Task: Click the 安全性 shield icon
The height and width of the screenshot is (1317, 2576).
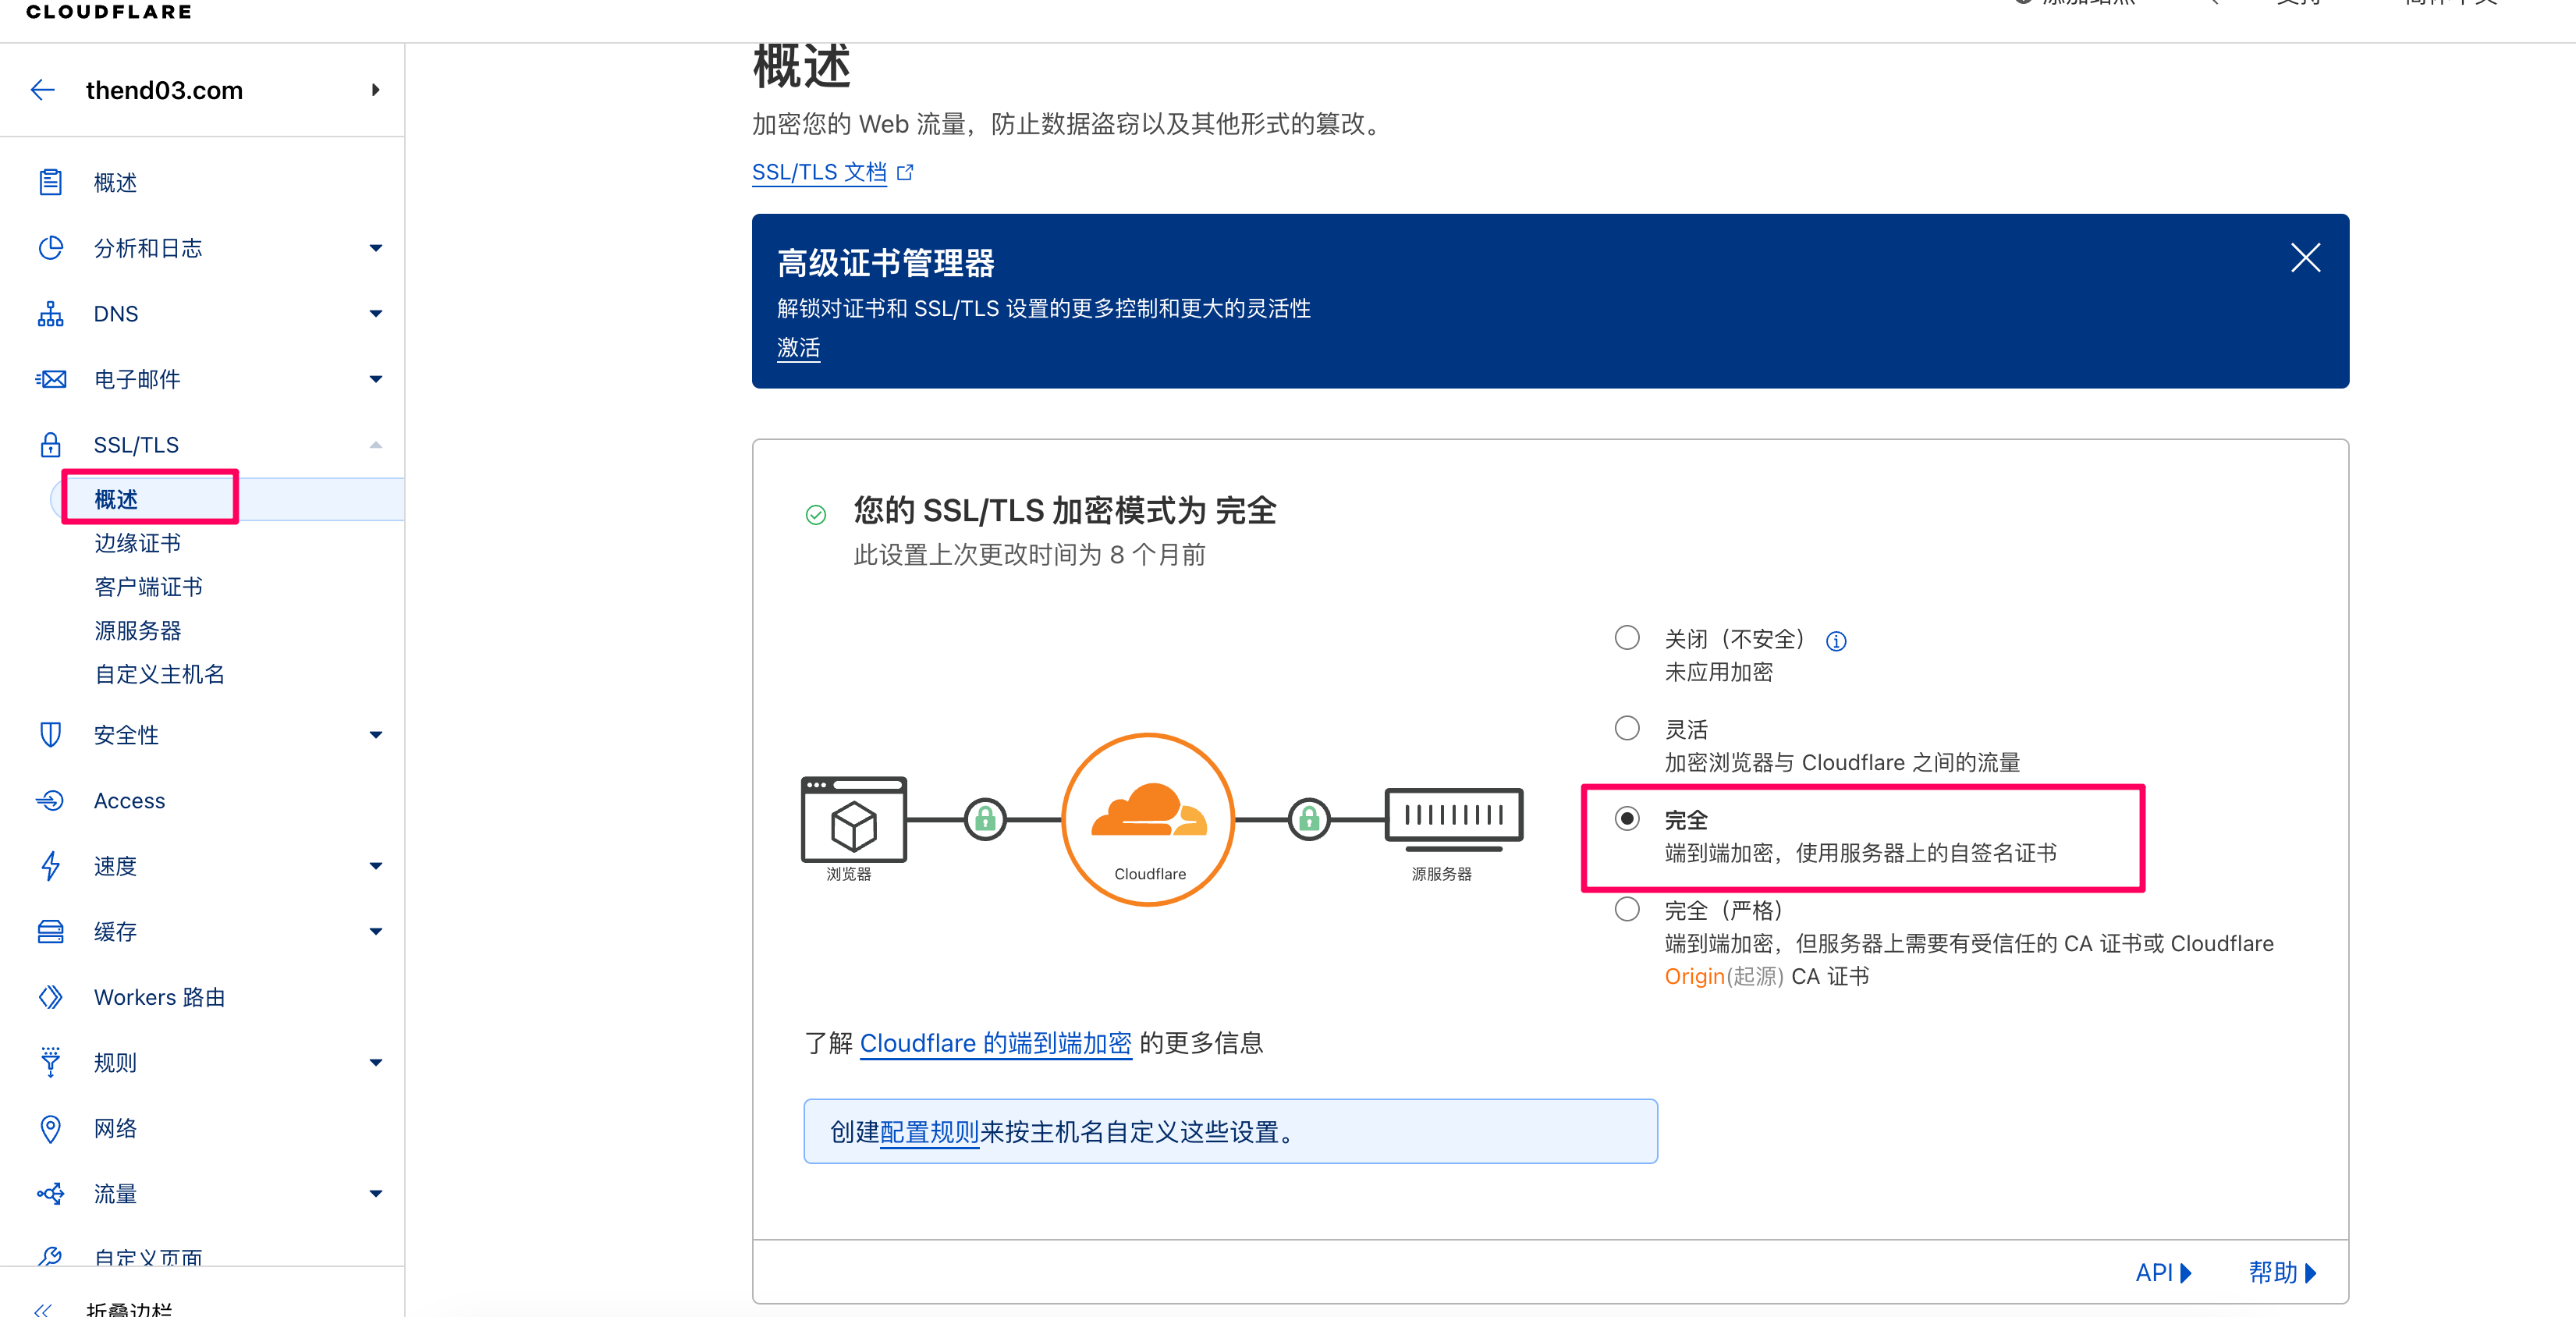Action: tap(50, 735)
